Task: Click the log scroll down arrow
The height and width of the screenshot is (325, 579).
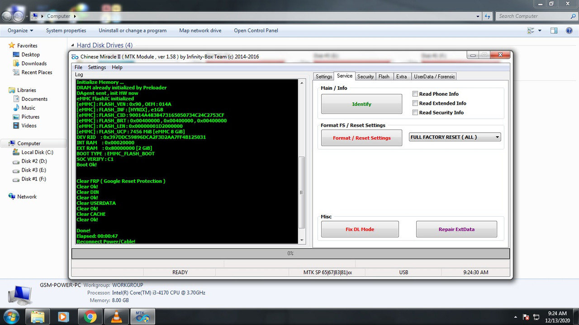Action: [302, 241]
